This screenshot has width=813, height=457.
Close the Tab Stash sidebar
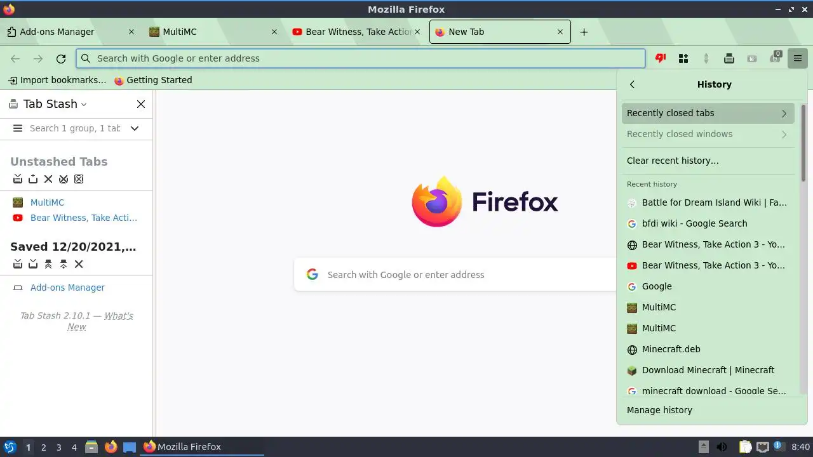(x=141, y=104)
